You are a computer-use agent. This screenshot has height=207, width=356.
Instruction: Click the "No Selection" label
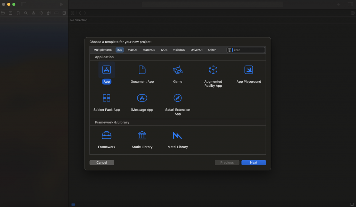(x=79, y=20)
